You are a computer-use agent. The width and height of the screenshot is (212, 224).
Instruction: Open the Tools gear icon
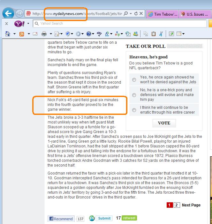tap(78, 34)
